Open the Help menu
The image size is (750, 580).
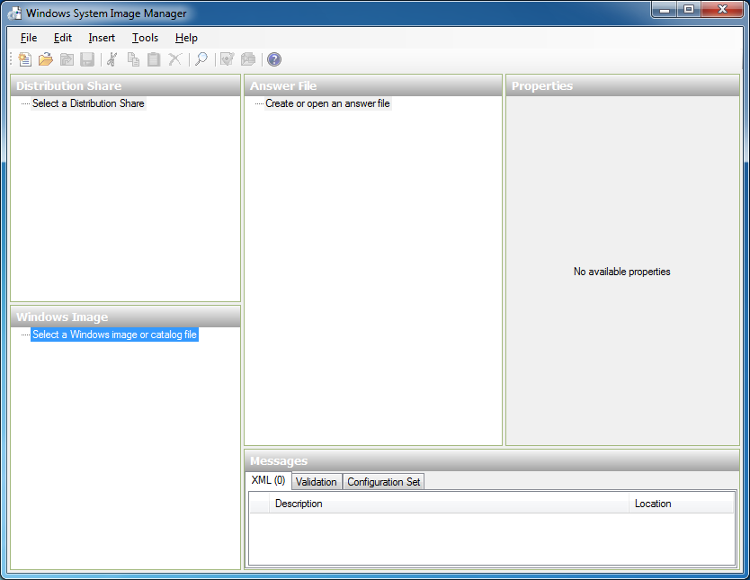point(186,38)
